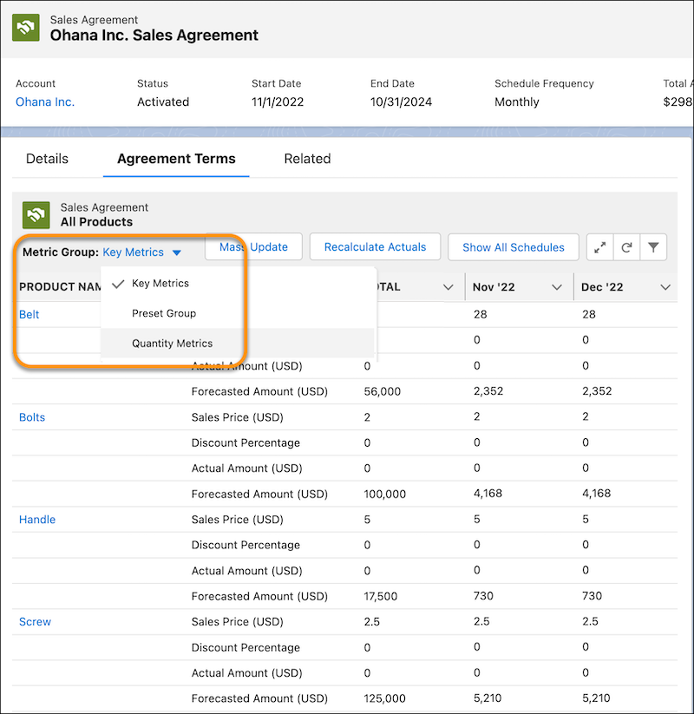
Task: Open the Ohana Inc. account link
Action: coord(45,102)
